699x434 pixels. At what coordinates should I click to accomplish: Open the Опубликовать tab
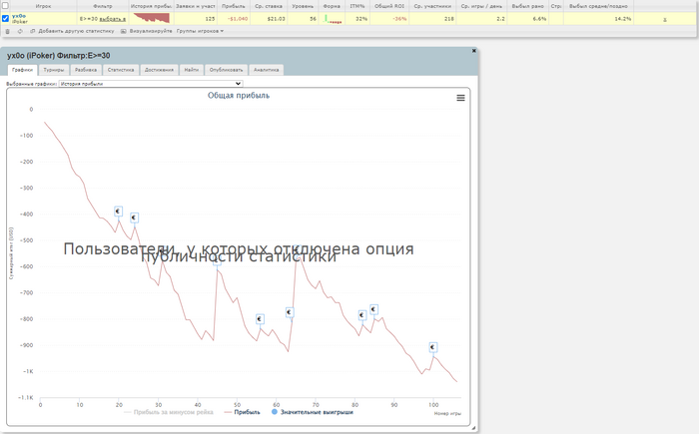point(226,70)
